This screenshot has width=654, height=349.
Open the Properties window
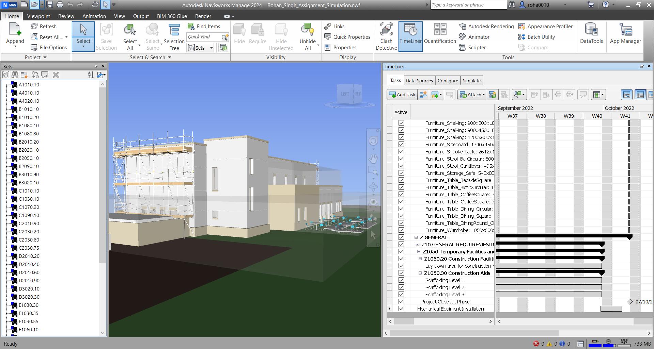pyautogui.click(x=340, y=48)
